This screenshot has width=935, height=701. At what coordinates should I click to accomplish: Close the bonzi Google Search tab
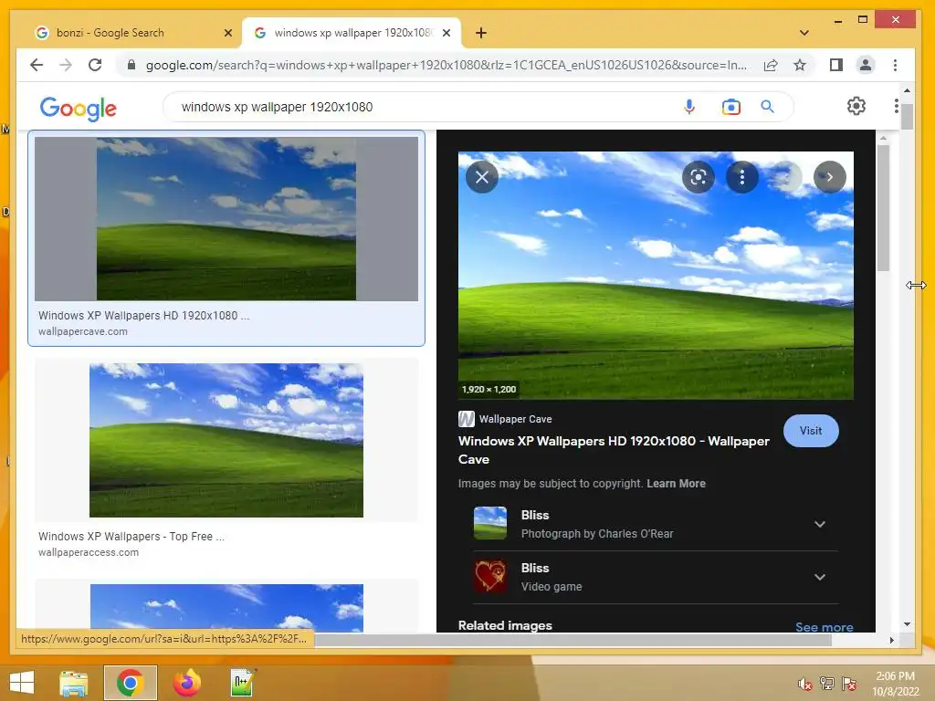pyautogui.click(x=227, y=33)
